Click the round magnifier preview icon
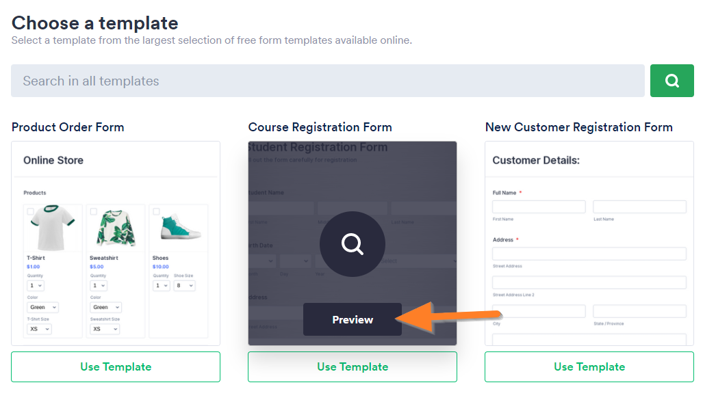The image size is (716, 413). click(353, 244)
